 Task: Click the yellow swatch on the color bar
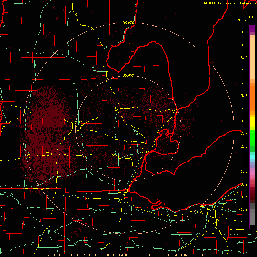tap(252, 122)
